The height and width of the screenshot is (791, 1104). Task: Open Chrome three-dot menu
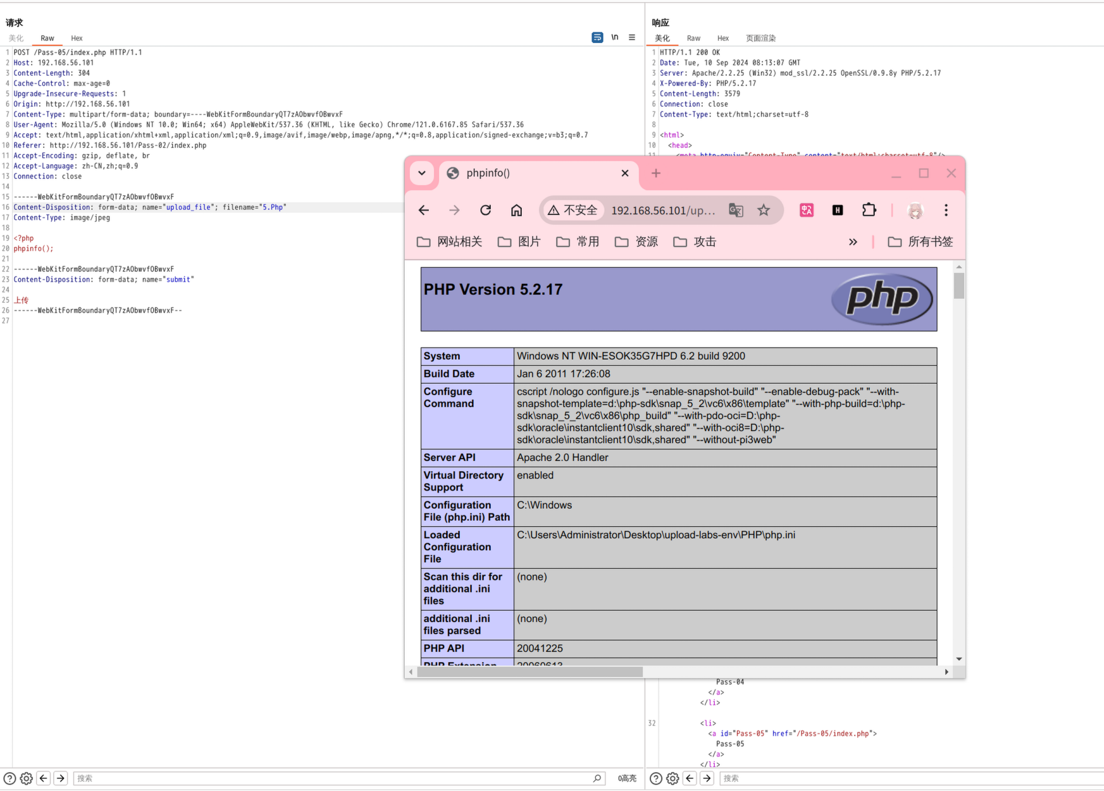[x=946, y=211]
